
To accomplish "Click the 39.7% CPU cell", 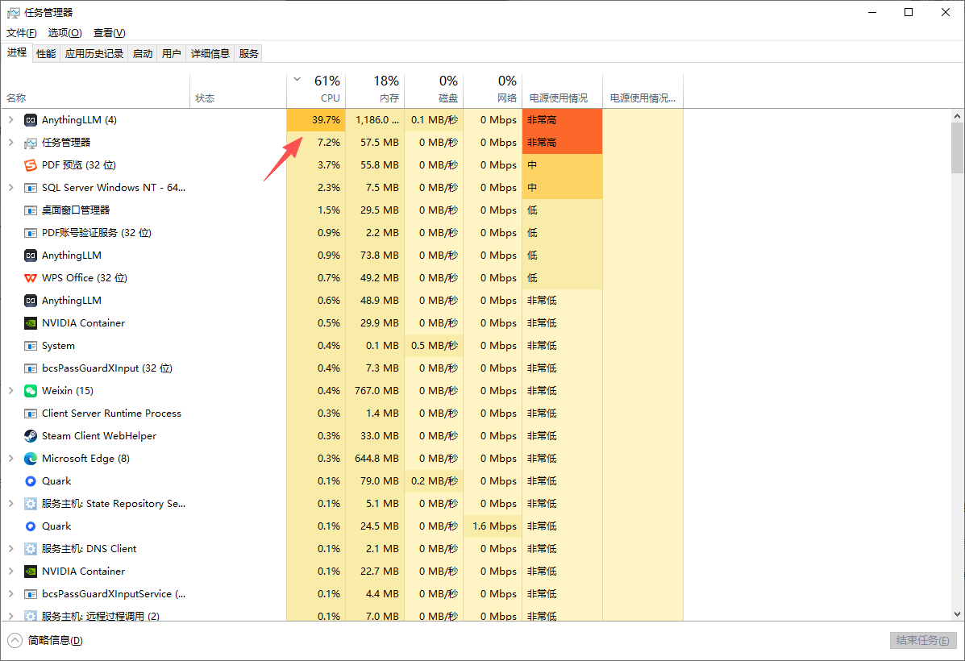I will [316, 120].
